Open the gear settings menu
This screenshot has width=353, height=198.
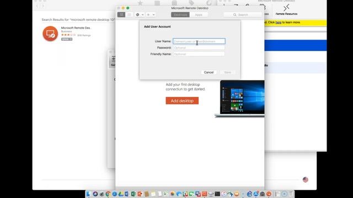(x=140, y=15)
